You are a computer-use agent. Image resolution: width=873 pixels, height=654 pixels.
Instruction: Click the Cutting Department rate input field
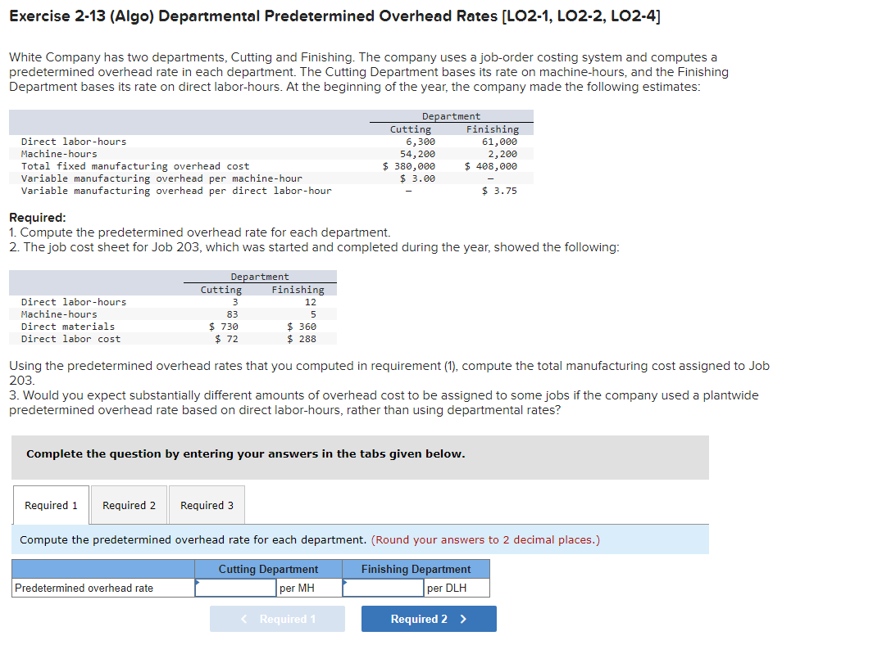pos(235,588)
